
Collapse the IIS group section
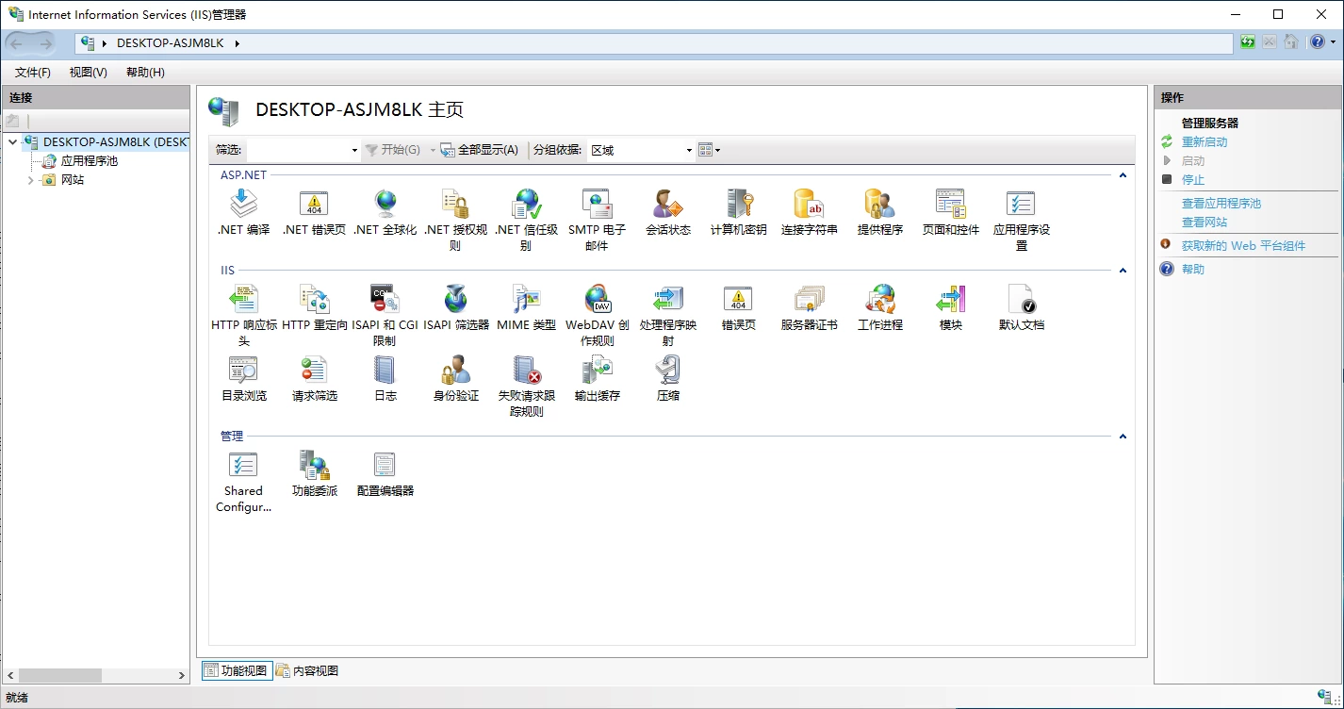coord(1123,271)
